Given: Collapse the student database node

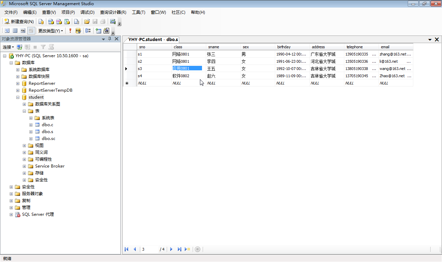Looking at the screenshot, I should pos(18,97).
